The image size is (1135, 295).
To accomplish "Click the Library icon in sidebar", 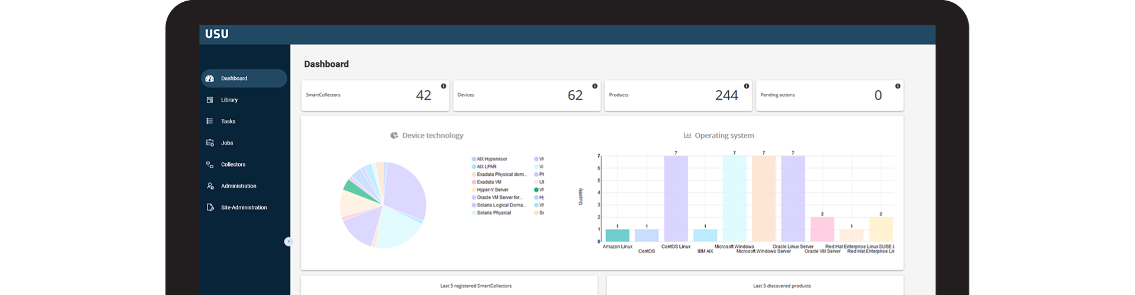I will tap(210, 100).
